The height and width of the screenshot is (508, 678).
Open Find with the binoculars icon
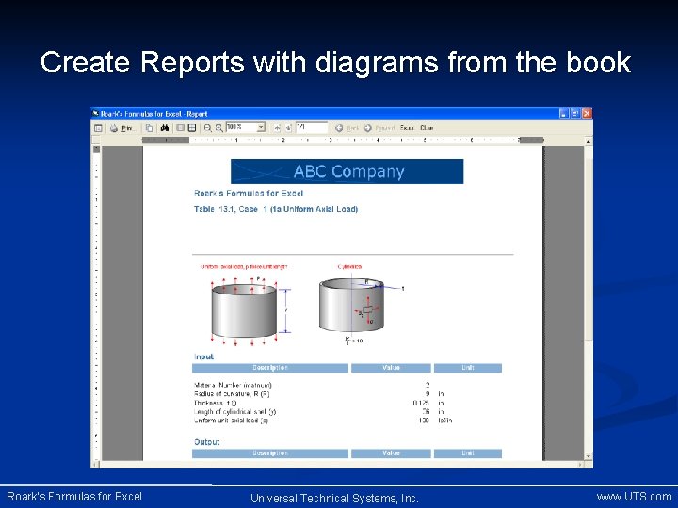[164, 128]
